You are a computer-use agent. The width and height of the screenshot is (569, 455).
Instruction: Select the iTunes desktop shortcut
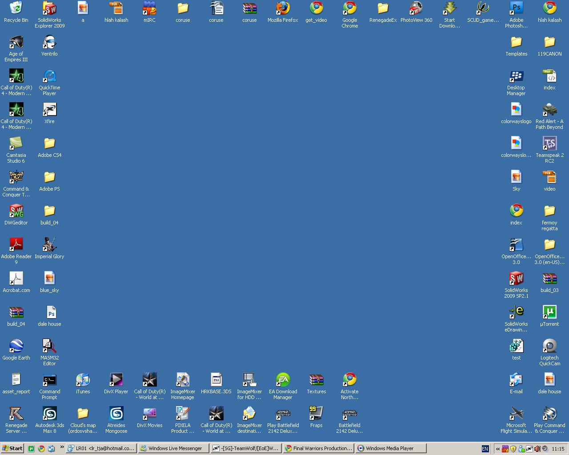click(x=83, y=380)
